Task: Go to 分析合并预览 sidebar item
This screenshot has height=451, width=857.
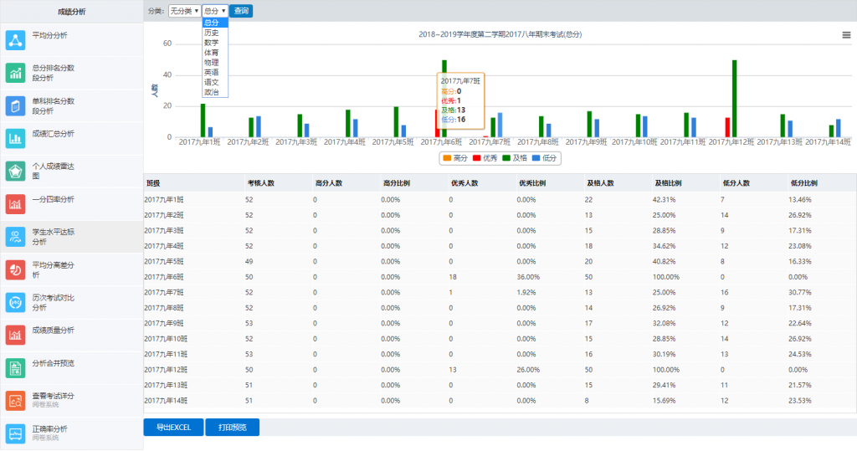Action: point(54,363)
